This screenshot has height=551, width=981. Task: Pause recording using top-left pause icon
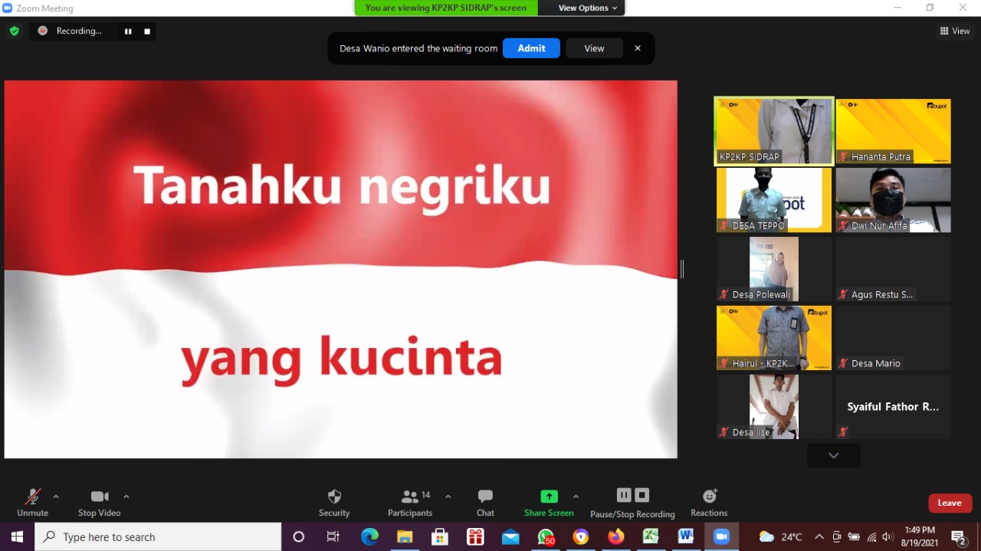(128, 31)
